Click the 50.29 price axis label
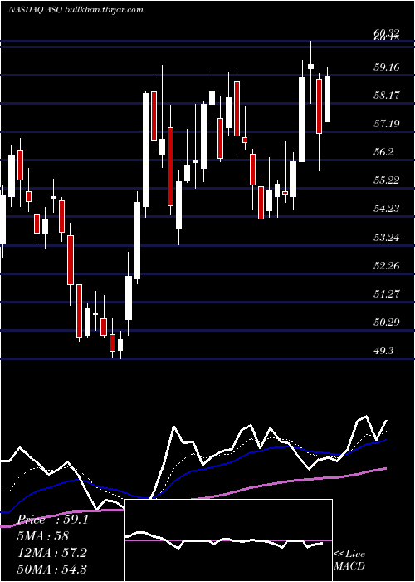 [x=387, y=323]
